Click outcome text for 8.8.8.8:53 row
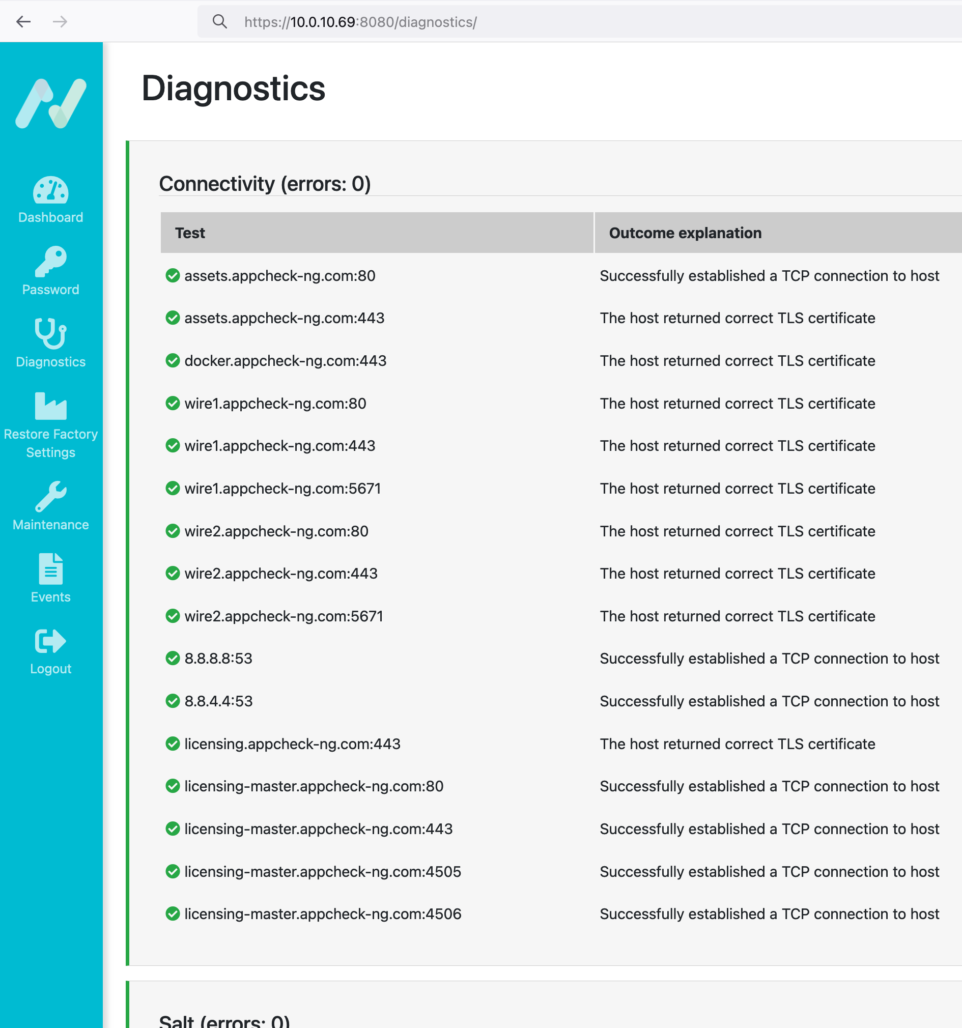Image resolution: width=962 pixels, height=1028 pixels. click(770, 658)
